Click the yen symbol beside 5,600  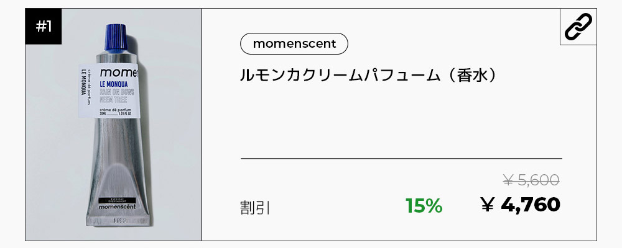coord(508,180)
